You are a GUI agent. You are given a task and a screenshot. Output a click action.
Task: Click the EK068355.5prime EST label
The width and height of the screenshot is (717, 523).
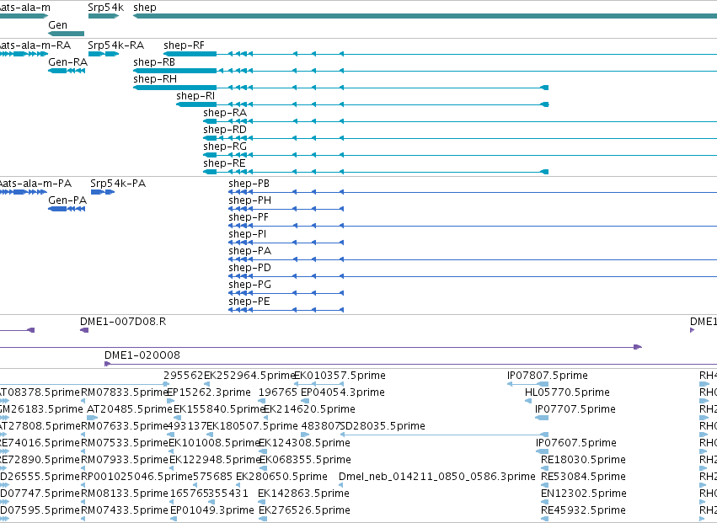pyautogui.click(x=305, y=461)
